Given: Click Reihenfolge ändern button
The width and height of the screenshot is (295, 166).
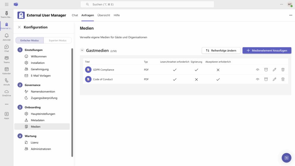Looking at the screenshot, I should [221, 50].
